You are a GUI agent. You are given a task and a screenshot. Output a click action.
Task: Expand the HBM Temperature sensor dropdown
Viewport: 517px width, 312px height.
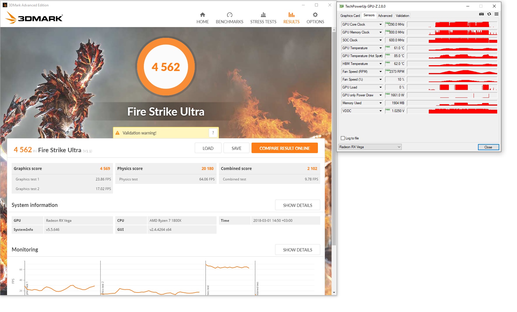pos(380,64)
